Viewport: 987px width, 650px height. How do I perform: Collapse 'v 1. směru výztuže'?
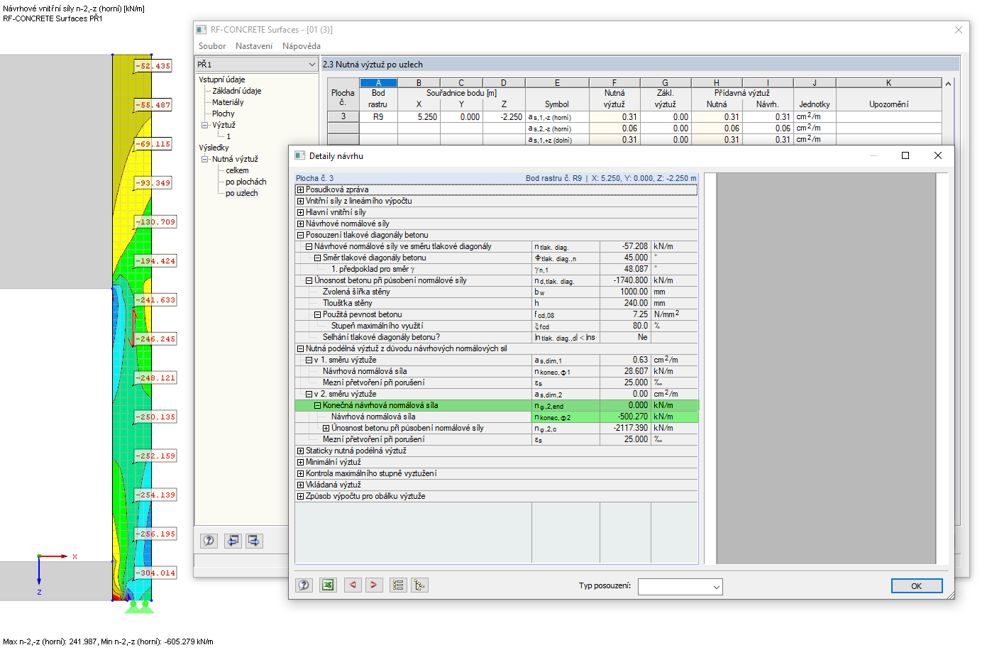click(309, 360)
